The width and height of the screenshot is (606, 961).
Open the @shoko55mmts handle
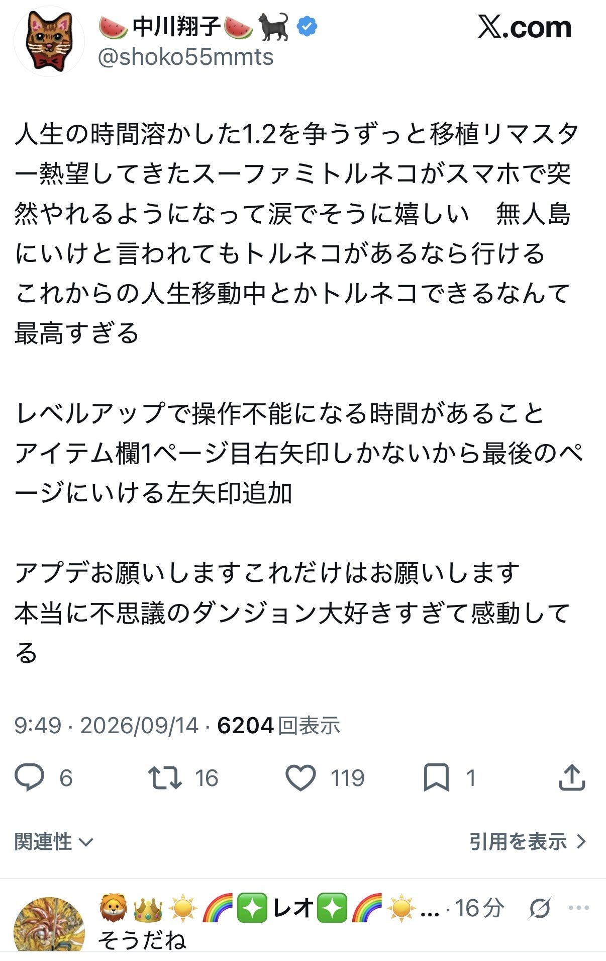185,57
